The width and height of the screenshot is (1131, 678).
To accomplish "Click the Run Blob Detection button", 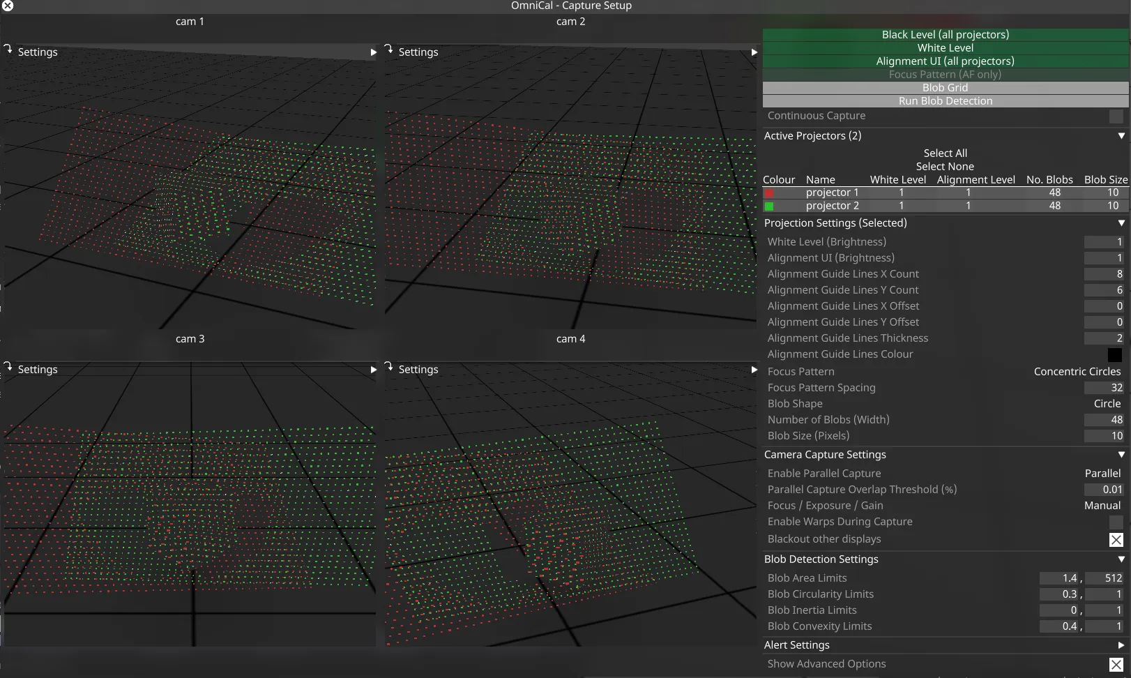I will 945,100.
